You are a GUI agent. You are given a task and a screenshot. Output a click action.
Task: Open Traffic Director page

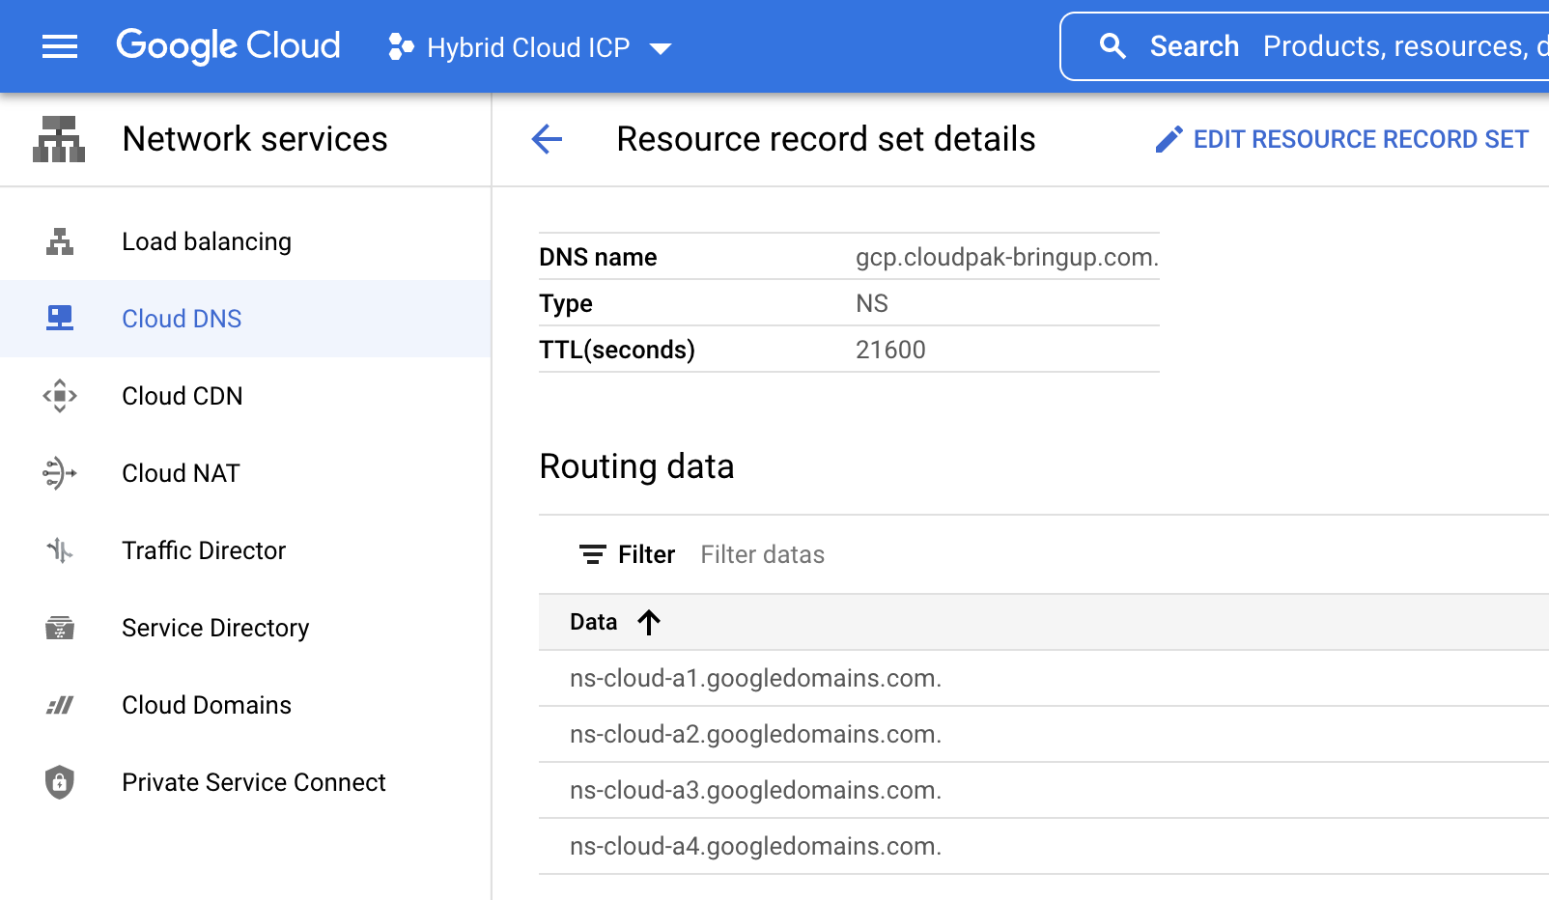[x=245, y=550]
